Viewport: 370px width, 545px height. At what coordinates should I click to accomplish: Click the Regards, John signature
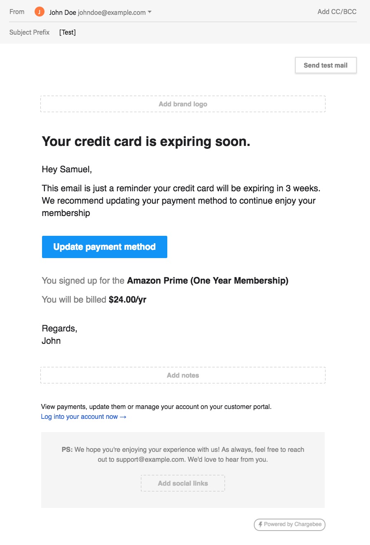tap(59, 335)
